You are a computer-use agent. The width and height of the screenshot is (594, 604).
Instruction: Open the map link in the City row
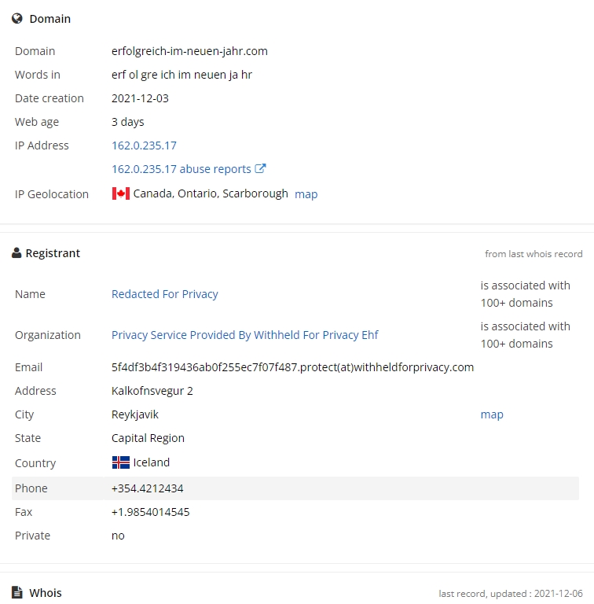click(492, 414)
